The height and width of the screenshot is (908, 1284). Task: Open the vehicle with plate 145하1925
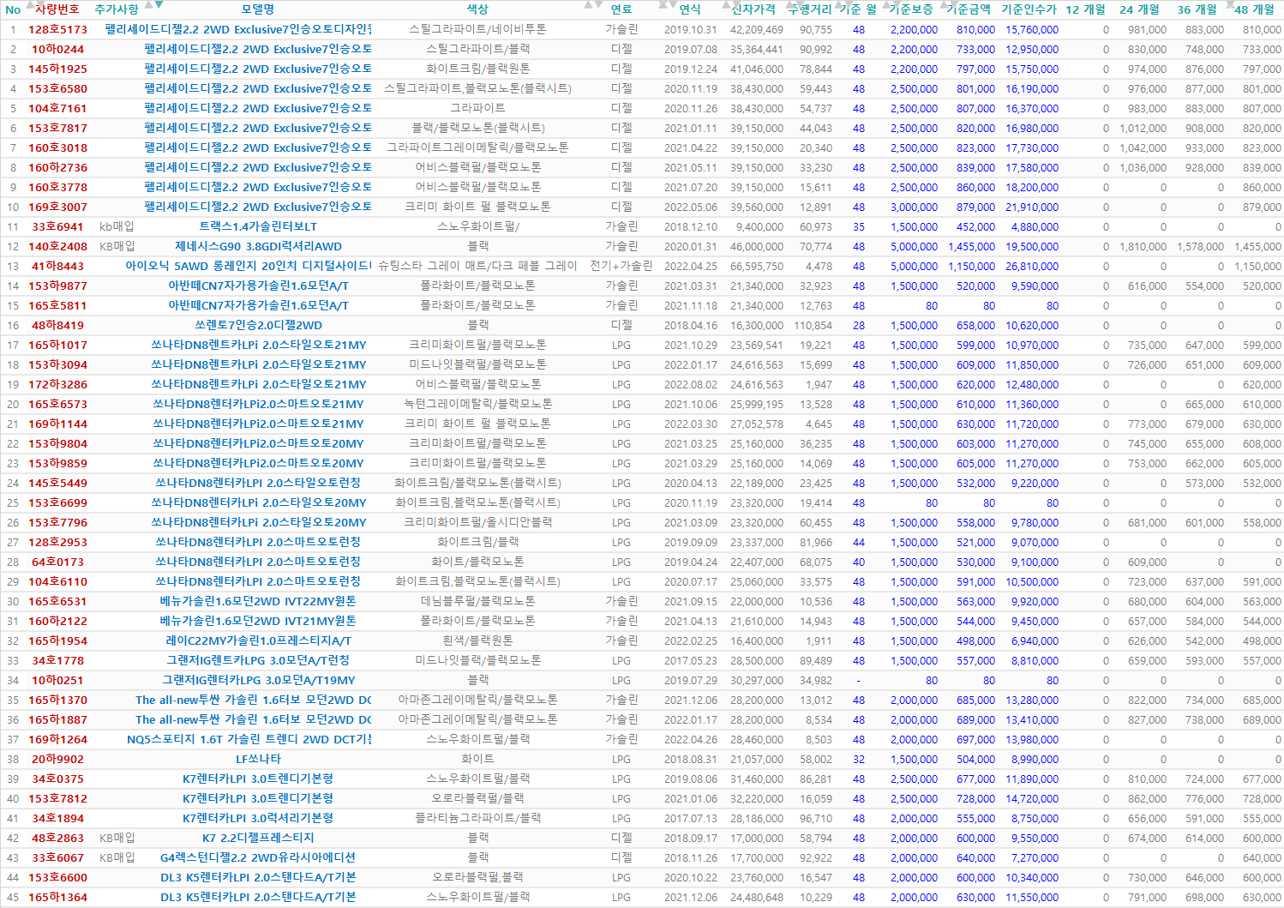pyautogui.click(x=57, y=69)
